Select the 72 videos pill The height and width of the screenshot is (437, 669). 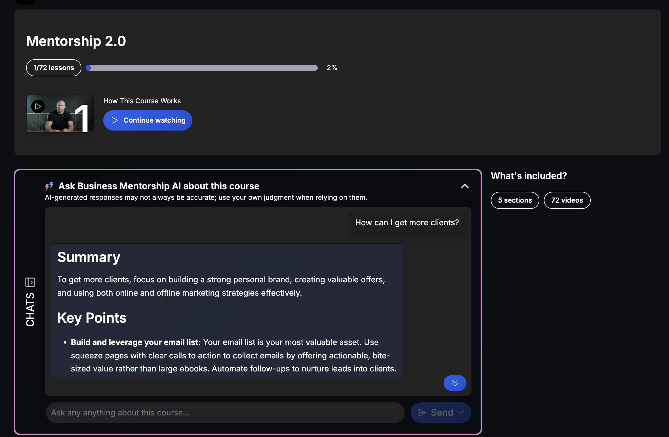(567, 200)
